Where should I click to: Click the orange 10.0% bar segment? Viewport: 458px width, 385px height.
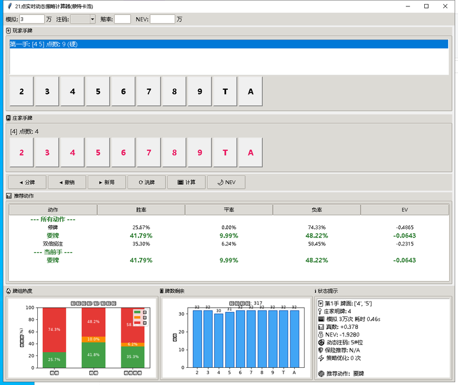93,339
